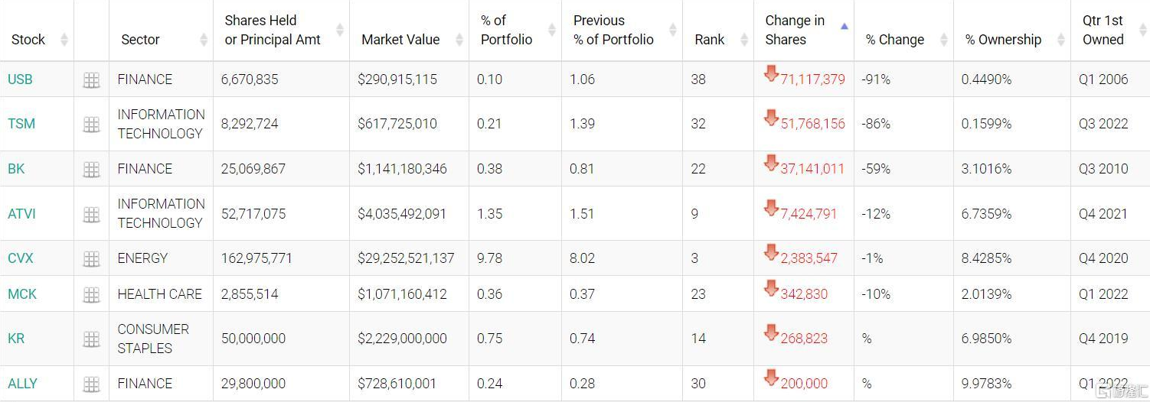Open the USB stock link
The height and width of the screenshot is (402, 1150).
coord(20,79)
